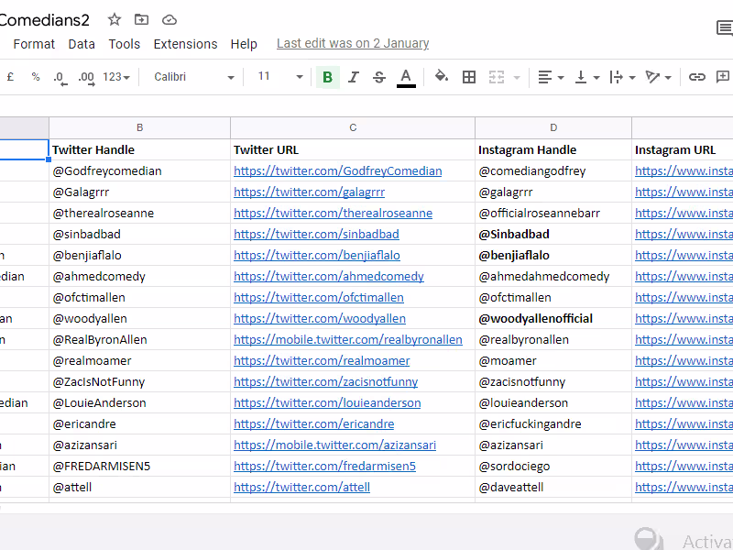Insert a link using the toolbar icon
The width and height of the screenshot is (733, 550).
pyautogui.click(x=697, y=77)
